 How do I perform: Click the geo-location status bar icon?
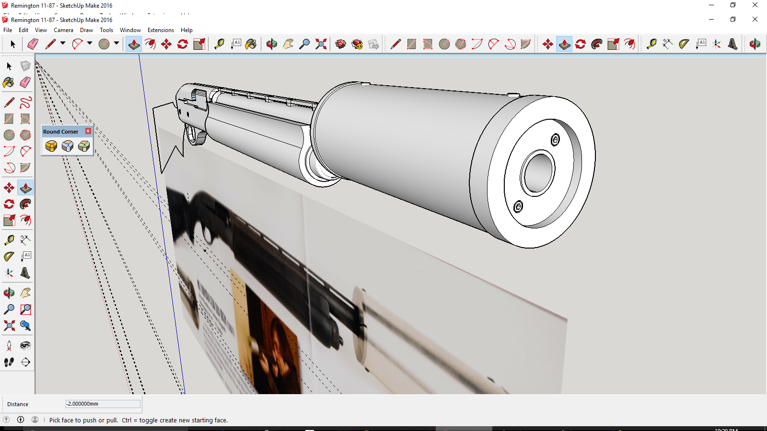click(6, 420)
